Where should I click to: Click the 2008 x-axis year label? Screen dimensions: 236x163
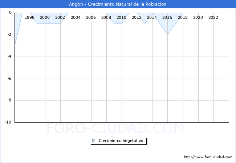[106, 17]
